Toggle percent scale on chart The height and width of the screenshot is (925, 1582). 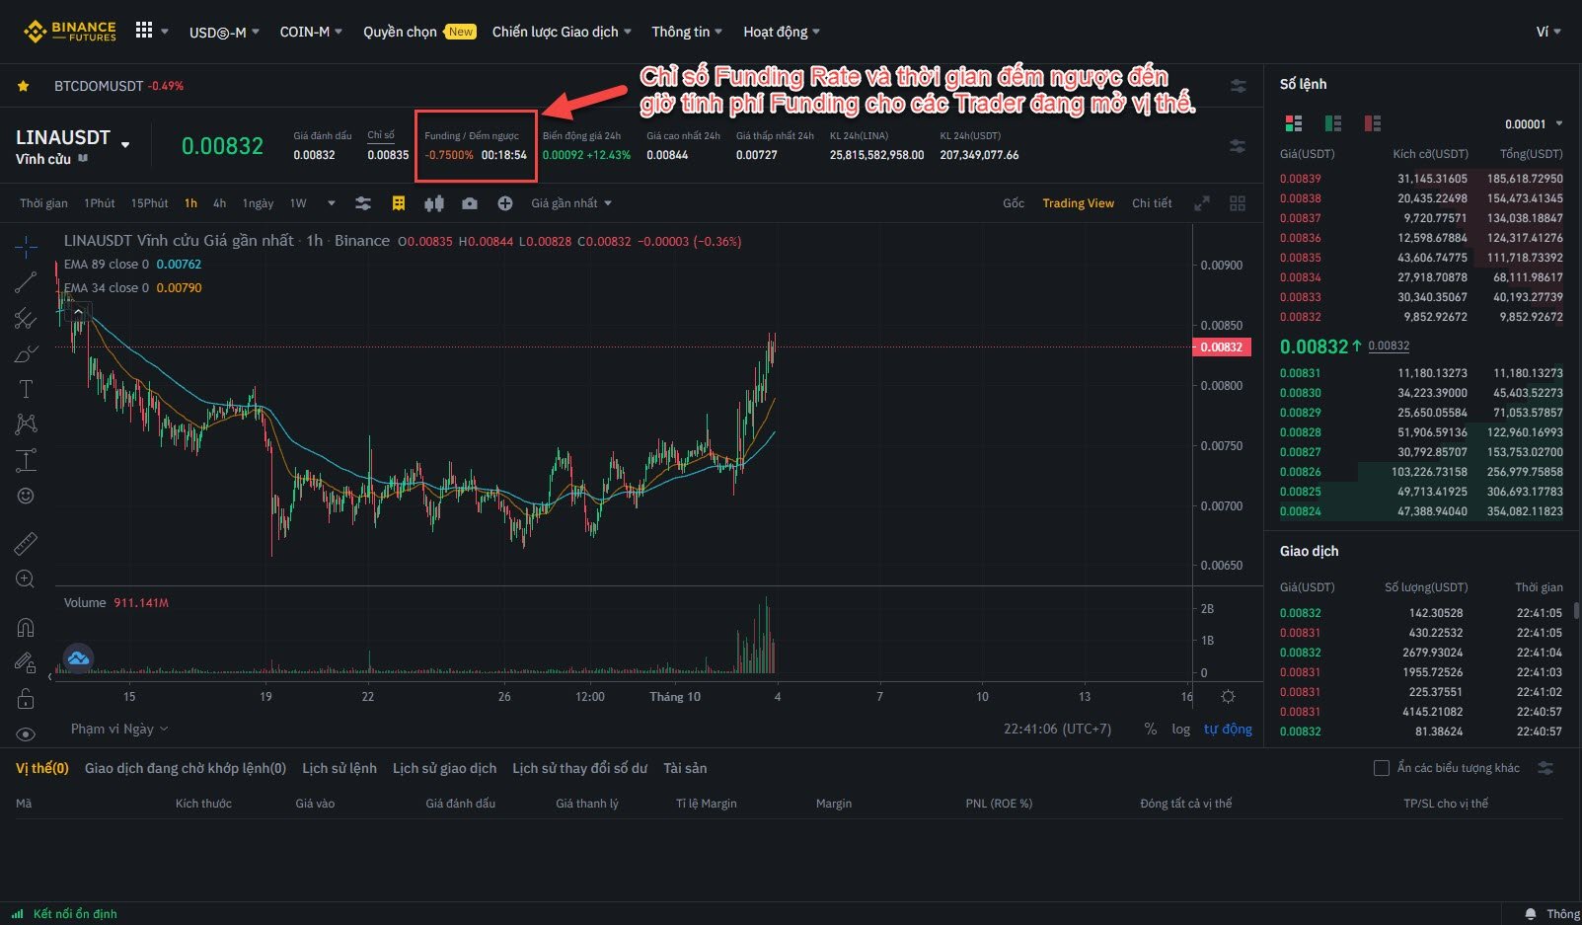[x=1150, y=729]
